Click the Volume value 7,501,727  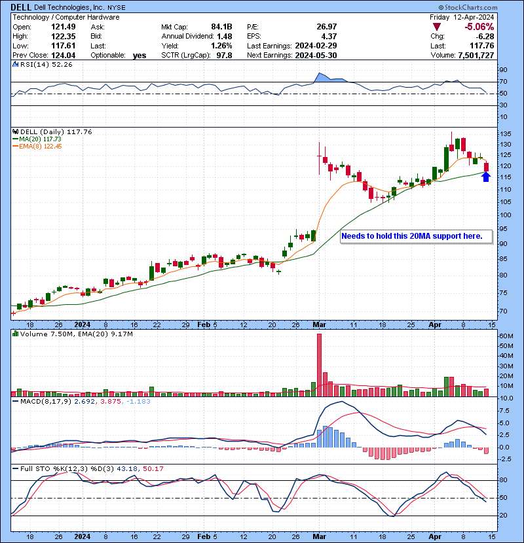(x=476, y=55)
